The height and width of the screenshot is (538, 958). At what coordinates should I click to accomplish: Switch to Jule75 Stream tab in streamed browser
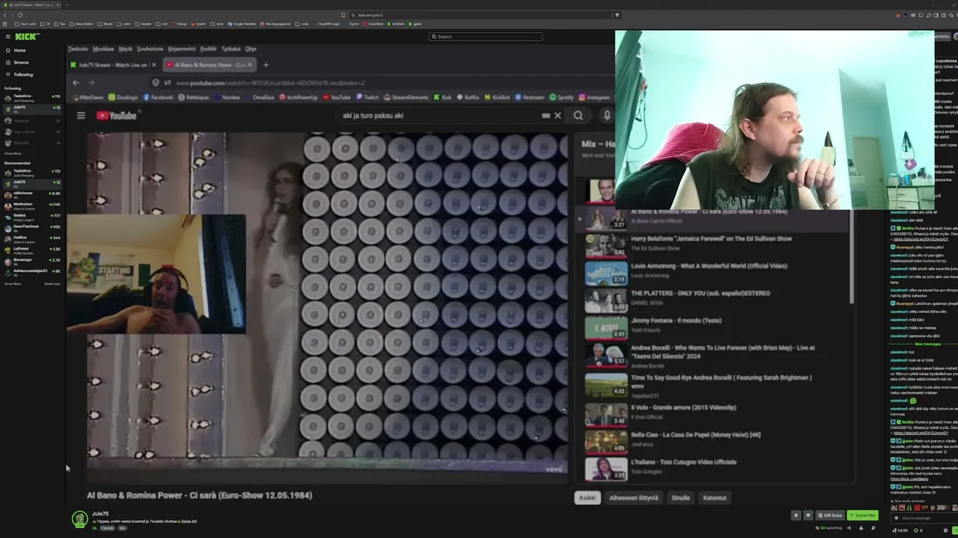point(112,65)
